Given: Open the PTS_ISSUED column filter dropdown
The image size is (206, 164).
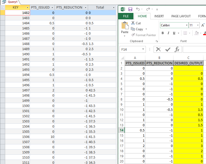Looking at the screenshot, I should 52,7.
